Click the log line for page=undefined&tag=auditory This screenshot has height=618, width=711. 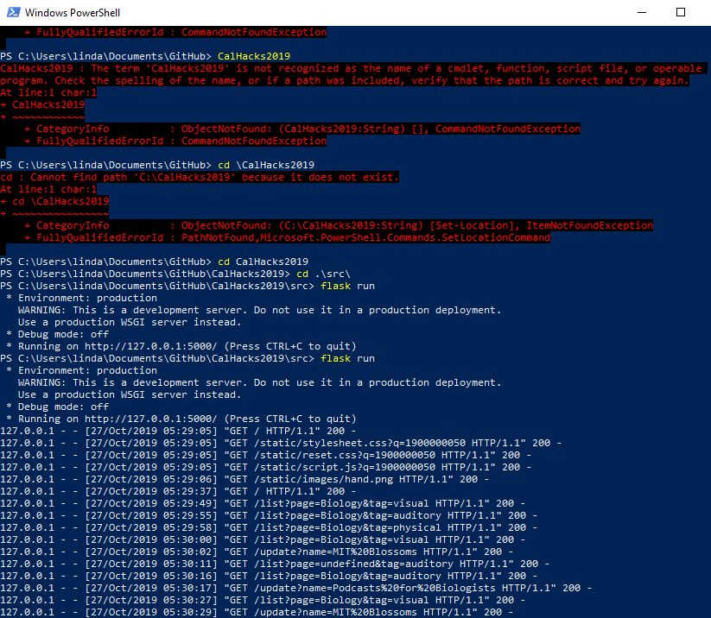coord(275,564)
